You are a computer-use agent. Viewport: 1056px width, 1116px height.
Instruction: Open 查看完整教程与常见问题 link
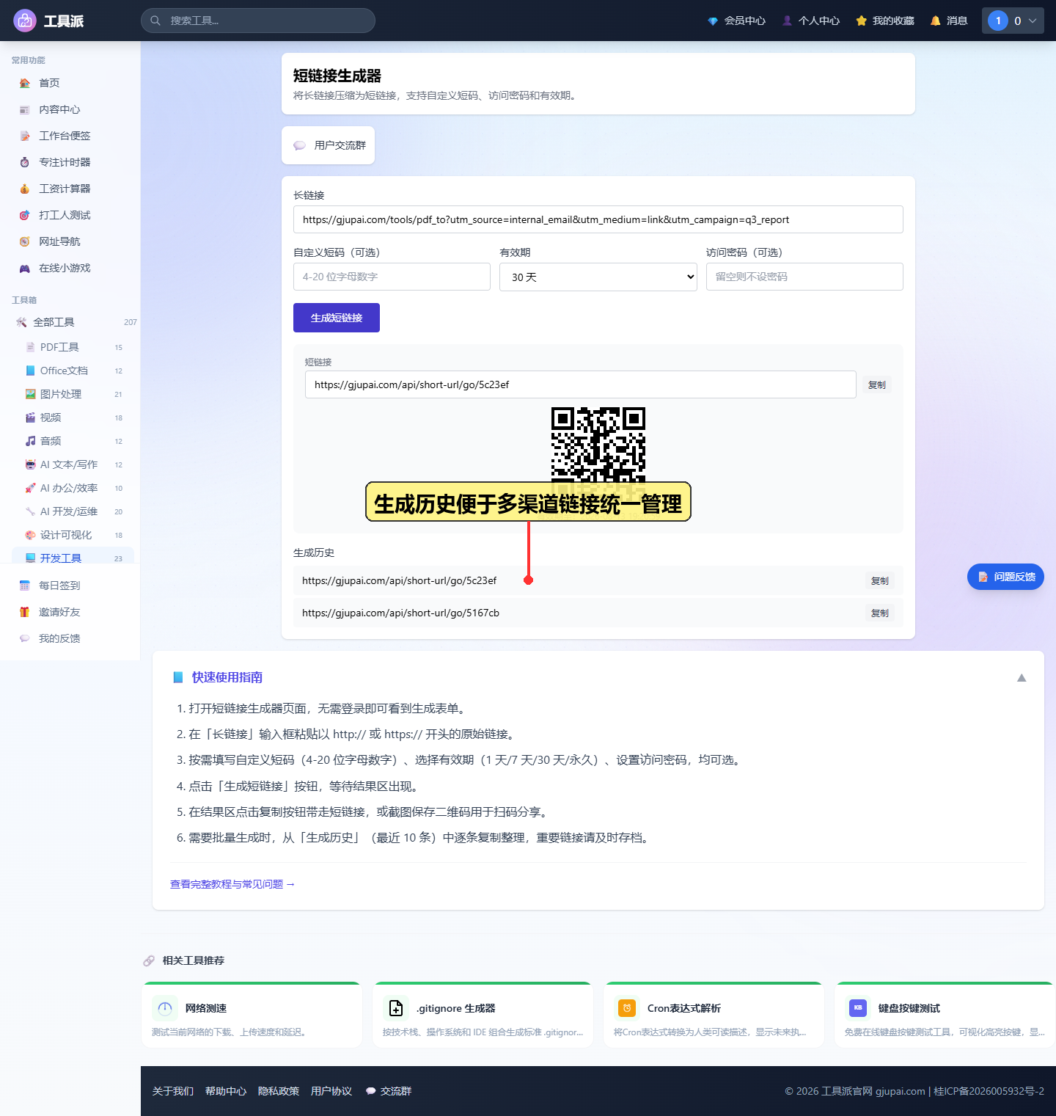click(x=232, y=884)
